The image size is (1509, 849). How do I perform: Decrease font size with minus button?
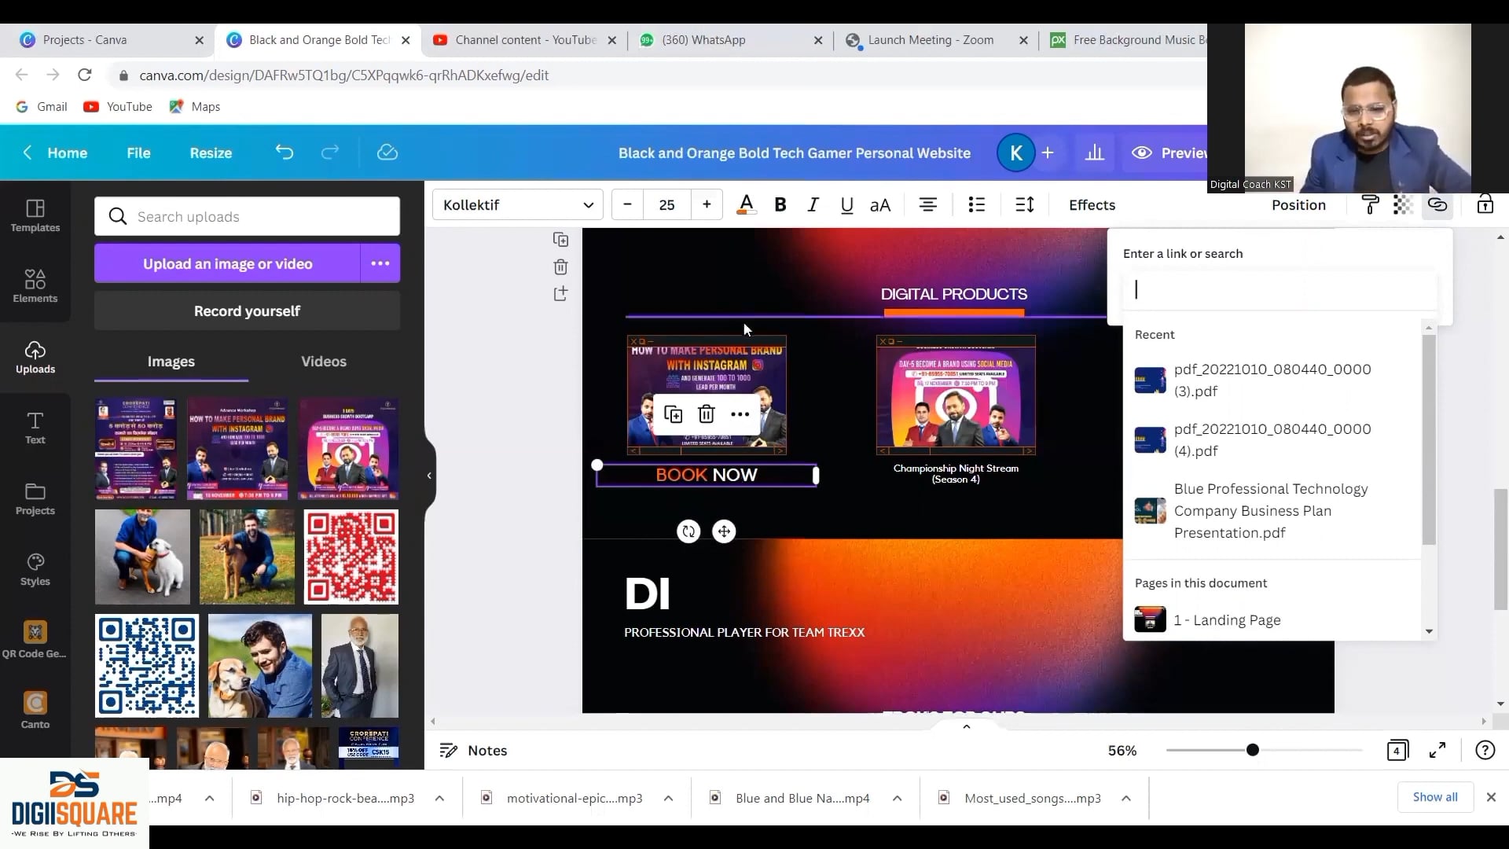pos(627,205)
